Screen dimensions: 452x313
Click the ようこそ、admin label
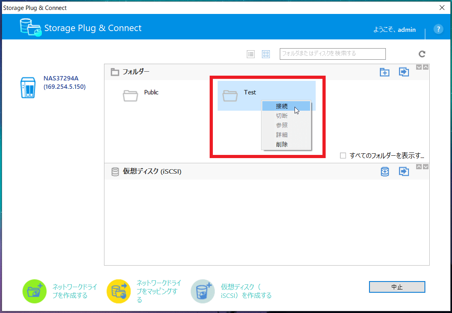pos(394,29)
